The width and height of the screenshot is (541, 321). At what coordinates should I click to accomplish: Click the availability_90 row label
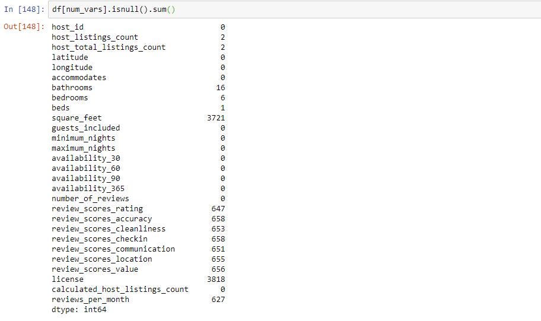[86, 179]
